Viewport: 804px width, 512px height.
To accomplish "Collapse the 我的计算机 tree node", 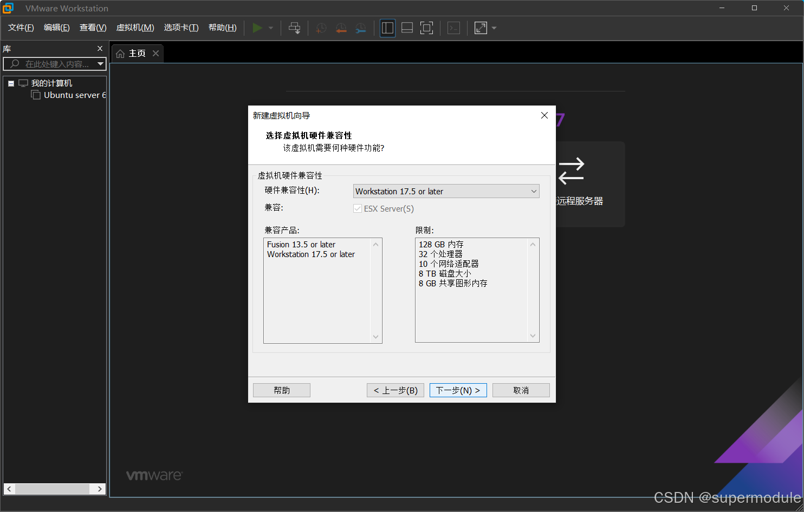I will [11, 83].
